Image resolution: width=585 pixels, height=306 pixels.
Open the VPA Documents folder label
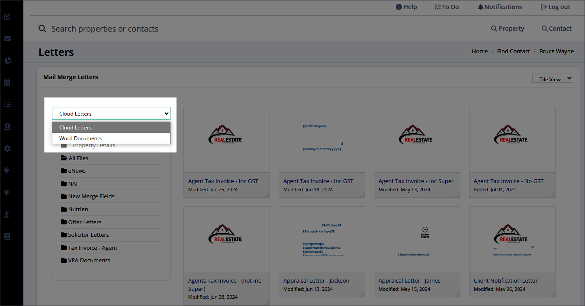[89, 260]
